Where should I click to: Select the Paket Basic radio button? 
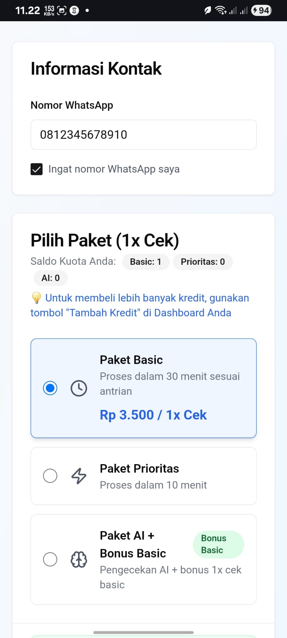(x=50, y=388)
